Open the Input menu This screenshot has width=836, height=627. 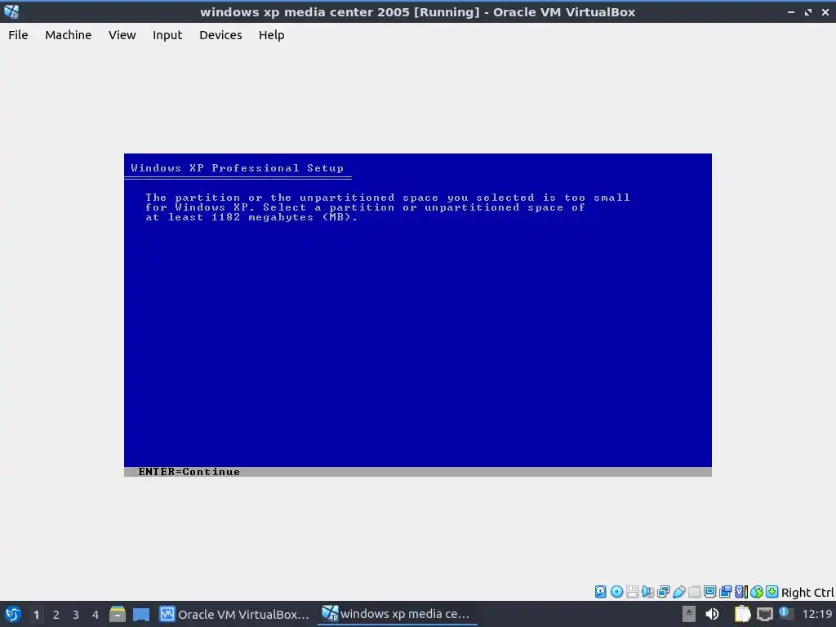tap(167, 35)
